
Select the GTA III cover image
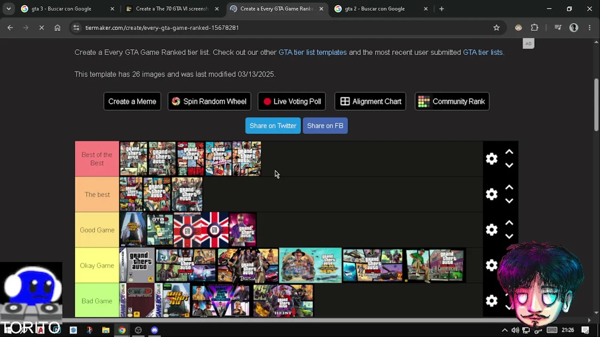[190, 159]
